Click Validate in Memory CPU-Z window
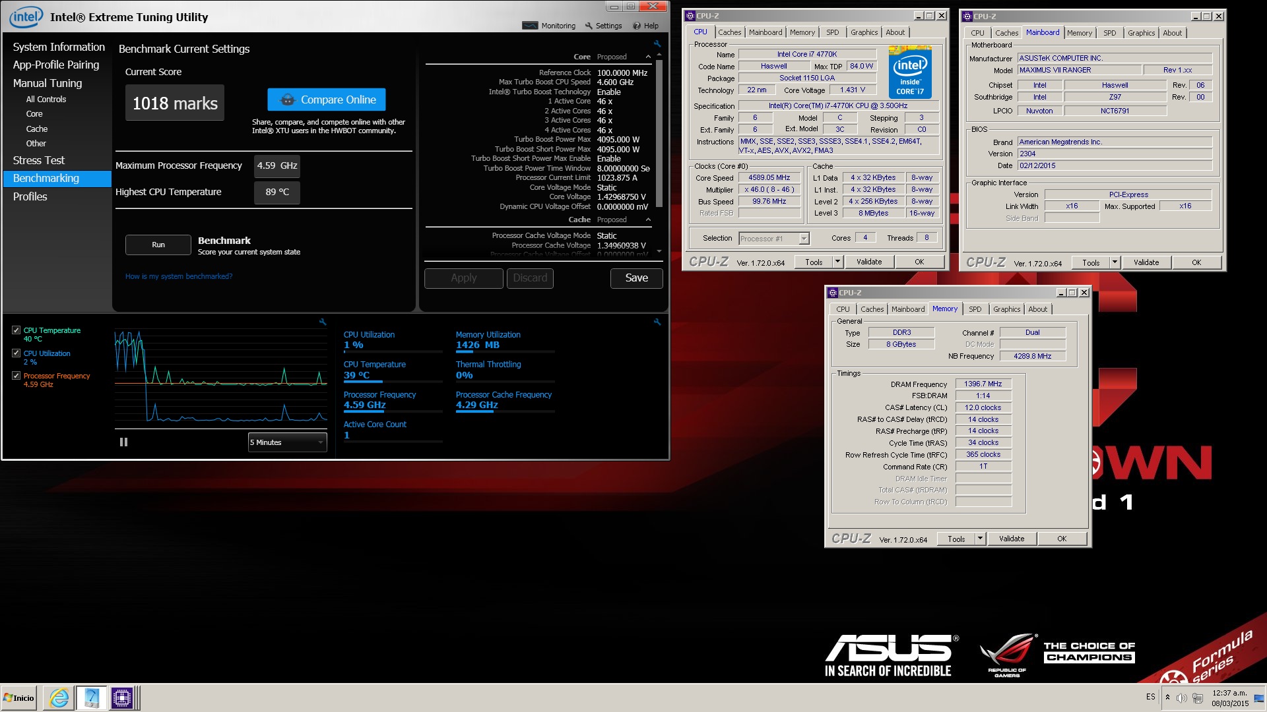 [1012, 539]
